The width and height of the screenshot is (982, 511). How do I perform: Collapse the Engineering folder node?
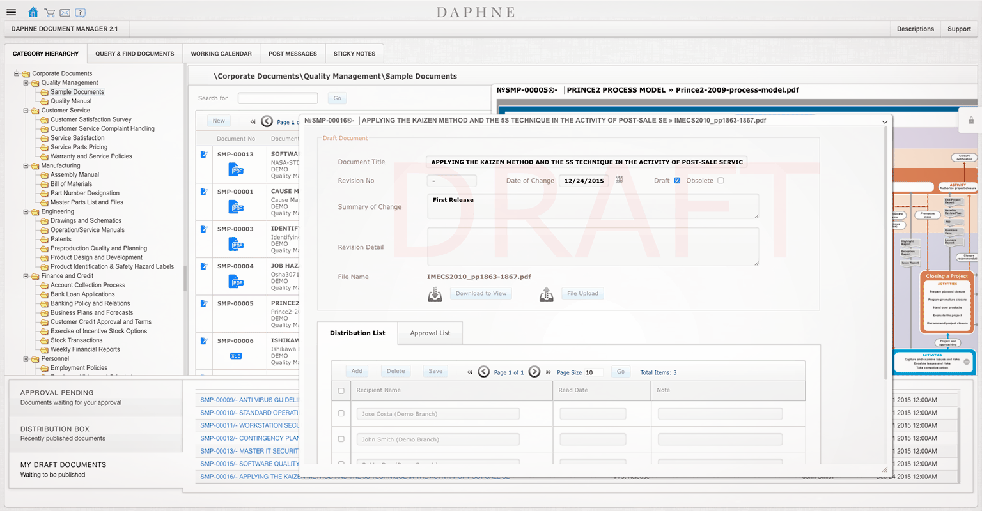pyautogui.click(x=26, y=211)
